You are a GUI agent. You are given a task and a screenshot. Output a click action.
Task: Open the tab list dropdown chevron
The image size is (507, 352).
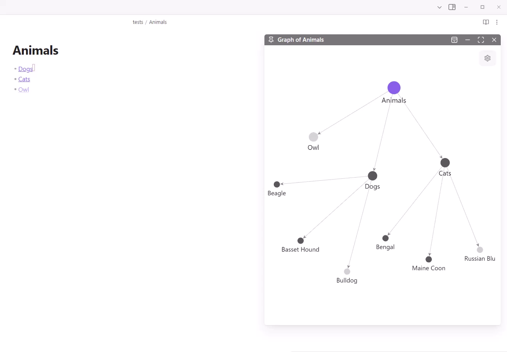tap(440, 7)
